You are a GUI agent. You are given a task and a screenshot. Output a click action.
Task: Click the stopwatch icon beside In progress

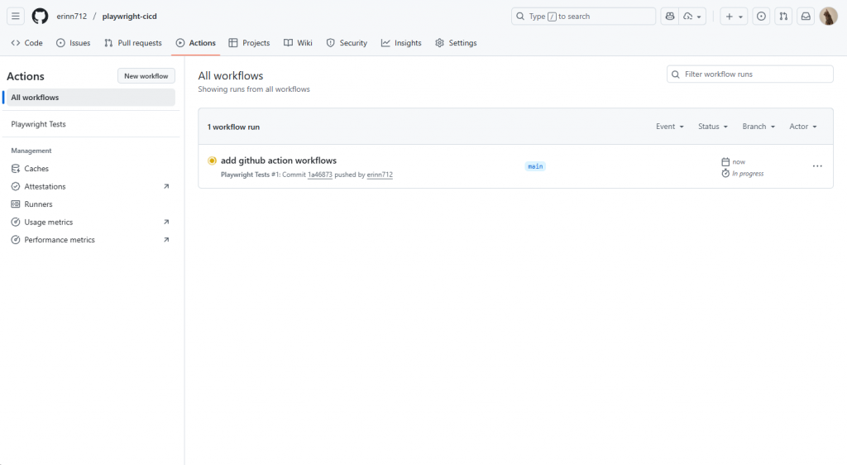(725, 174)
